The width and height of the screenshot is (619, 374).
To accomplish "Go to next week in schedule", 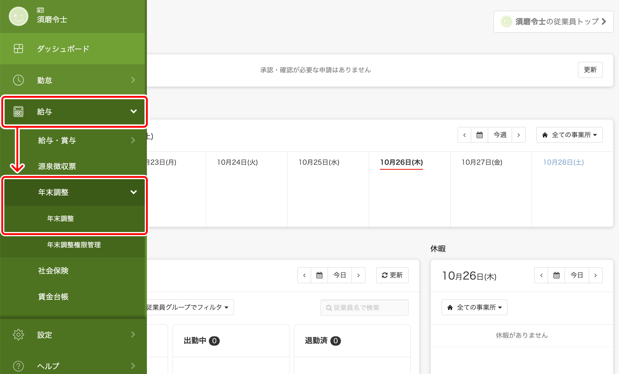I will coord(519,135).
